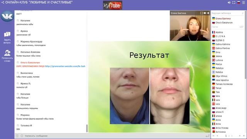
Task: Select guest Александр in the list
Action: click(x=221, y=108)
